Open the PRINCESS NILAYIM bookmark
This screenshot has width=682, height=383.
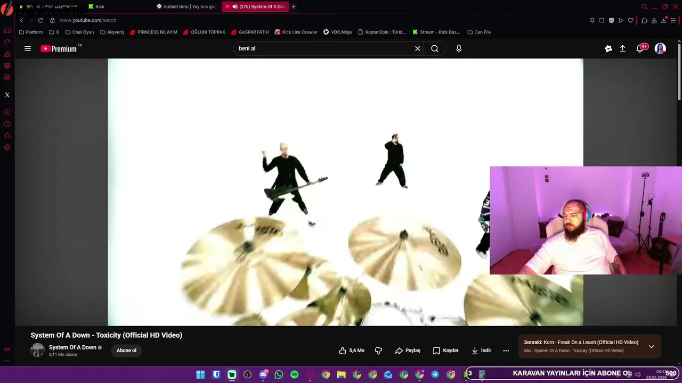pos(153,32)
